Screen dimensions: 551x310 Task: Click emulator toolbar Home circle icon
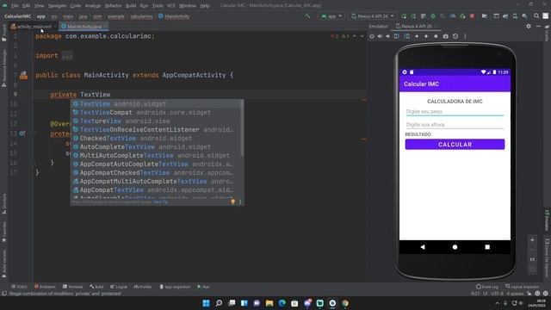[x=426, y=36]
